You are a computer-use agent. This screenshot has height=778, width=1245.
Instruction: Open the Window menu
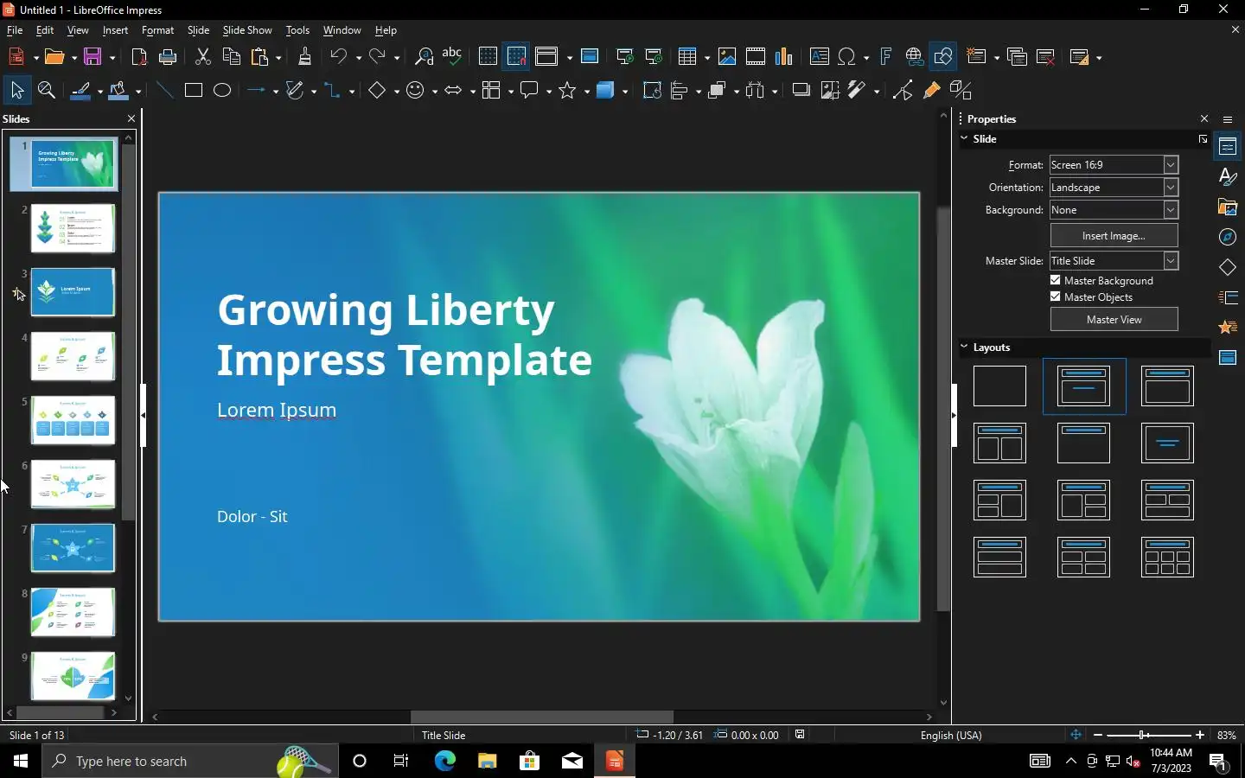[342, 30]
